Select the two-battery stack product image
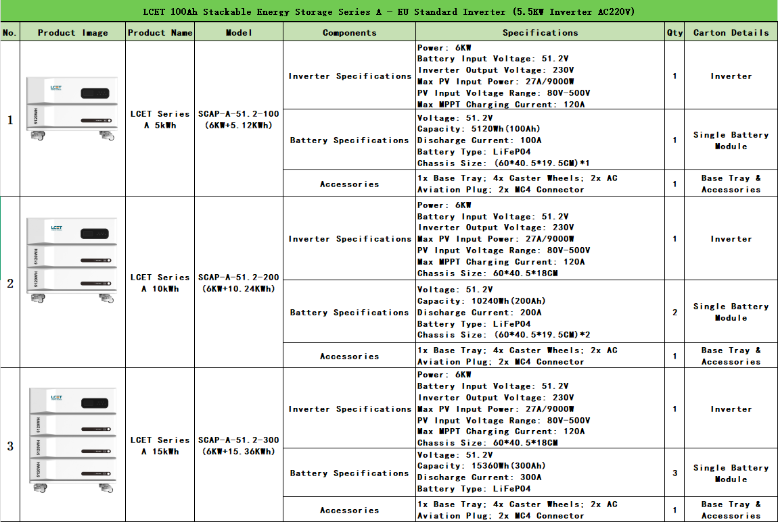This screenshot has width=778, height=522. pyautogui.click(x=72, y=260)
